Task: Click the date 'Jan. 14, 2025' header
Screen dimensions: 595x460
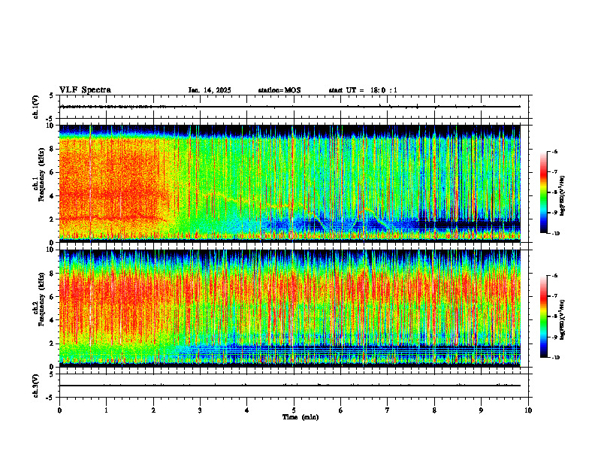Action: [210, 90]
